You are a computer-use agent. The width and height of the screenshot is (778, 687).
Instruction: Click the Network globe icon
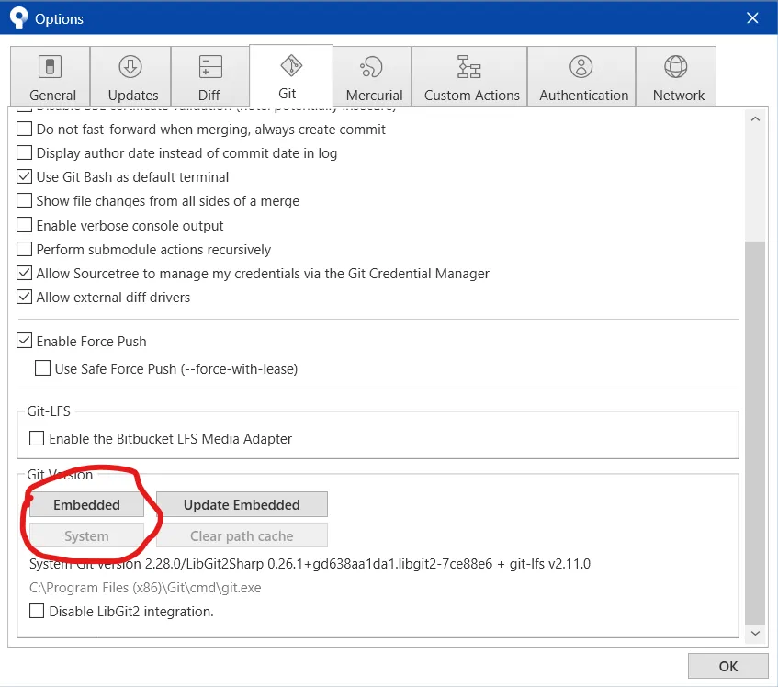point(676,66)
